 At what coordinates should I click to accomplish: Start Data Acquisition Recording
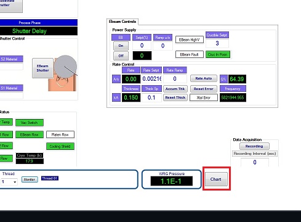click(254, 146)
